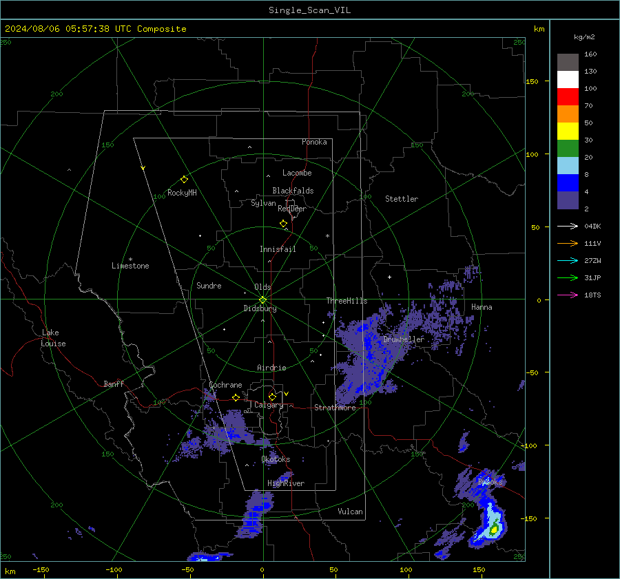Click the Sundre town label
Image resolution: width=620 pixels, height=579 pixels.
[209, 285]
